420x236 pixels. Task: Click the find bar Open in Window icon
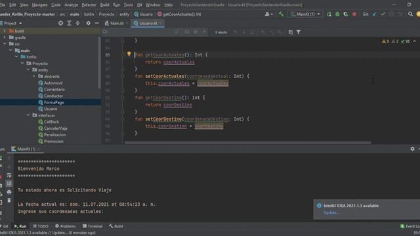tap(291, 32)
